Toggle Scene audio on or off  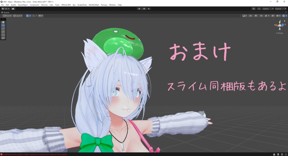point(261,16)
